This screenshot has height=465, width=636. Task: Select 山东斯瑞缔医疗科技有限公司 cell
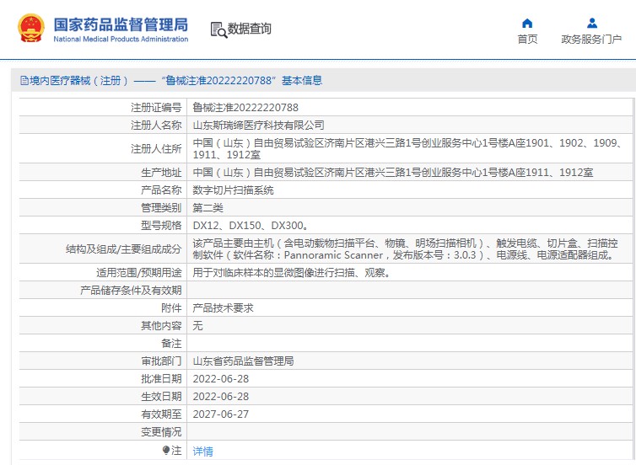point(258,126)
